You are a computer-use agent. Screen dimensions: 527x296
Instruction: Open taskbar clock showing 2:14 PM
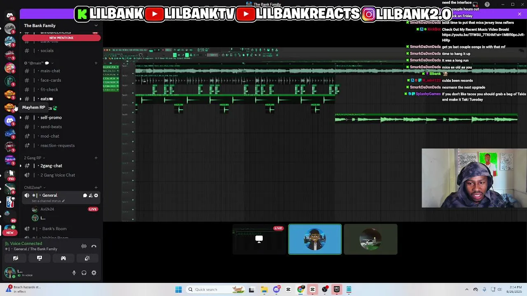click(515, 289)
